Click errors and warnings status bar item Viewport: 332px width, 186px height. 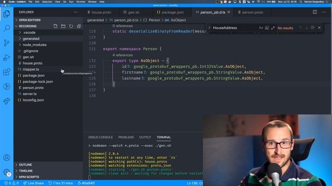(x=11, y=183)
